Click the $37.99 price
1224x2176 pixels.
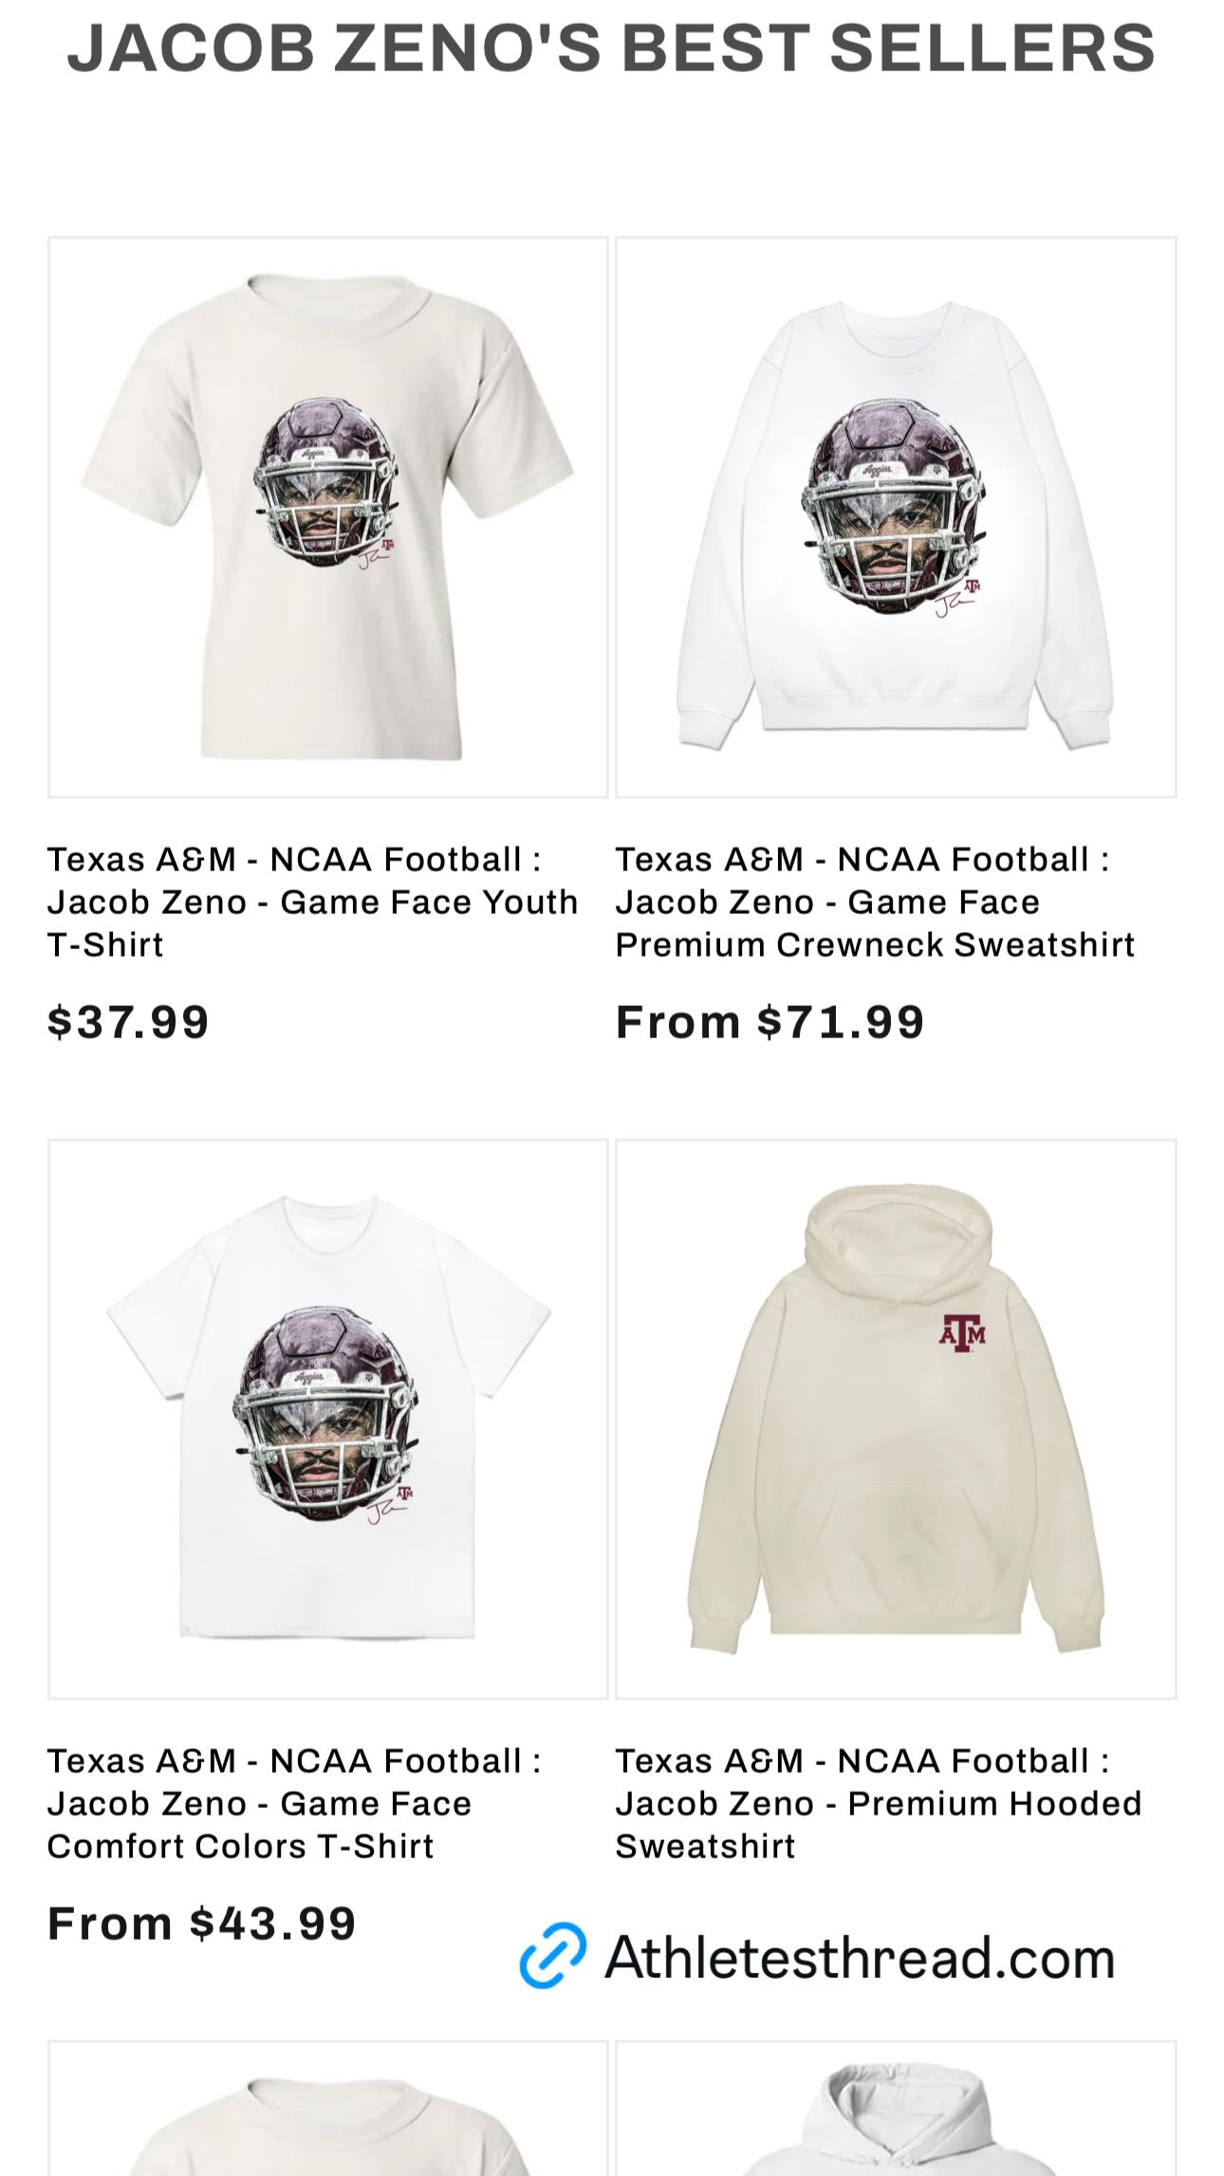(128, 1022)
